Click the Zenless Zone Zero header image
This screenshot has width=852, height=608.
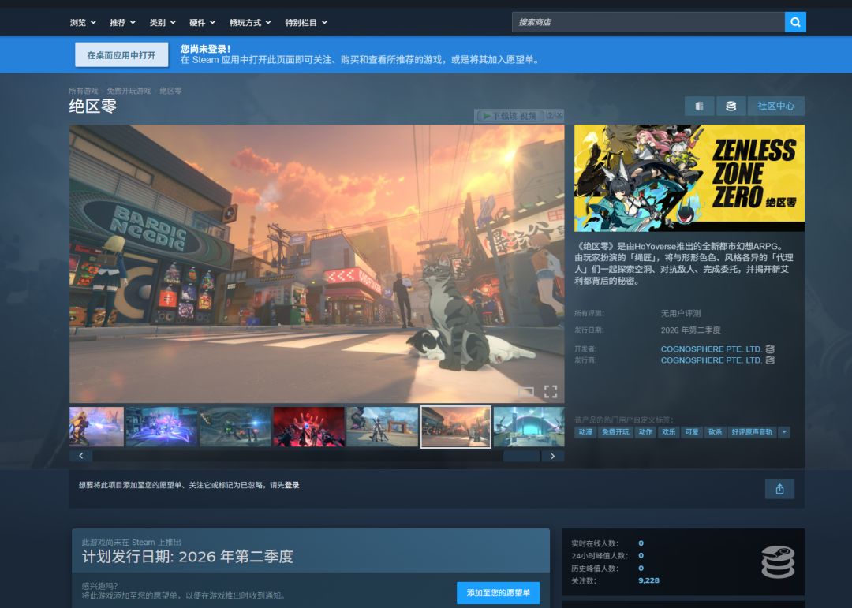pos(689,177)
